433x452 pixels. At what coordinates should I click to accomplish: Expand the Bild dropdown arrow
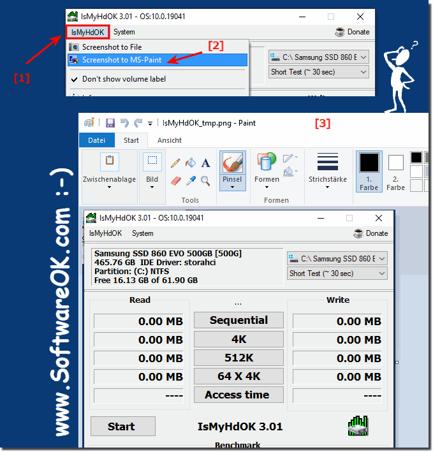(152, 187)
